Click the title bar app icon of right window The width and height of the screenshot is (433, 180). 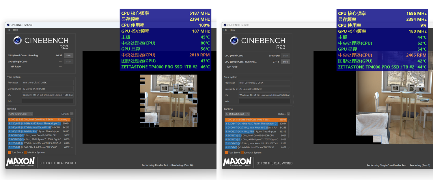click(225, 25)
